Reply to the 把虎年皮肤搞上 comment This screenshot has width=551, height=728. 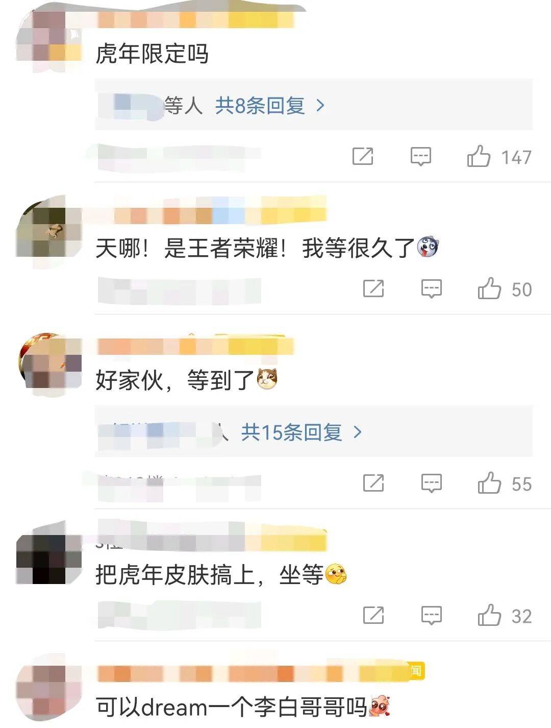[x=432, y=615]
